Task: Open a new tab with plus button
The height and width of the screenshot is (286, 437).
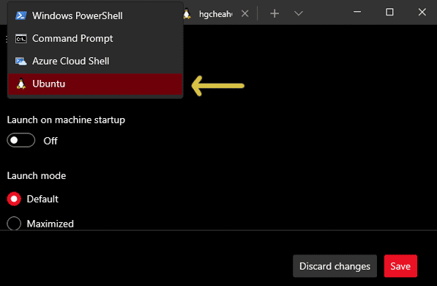Action: click(274, 13)
